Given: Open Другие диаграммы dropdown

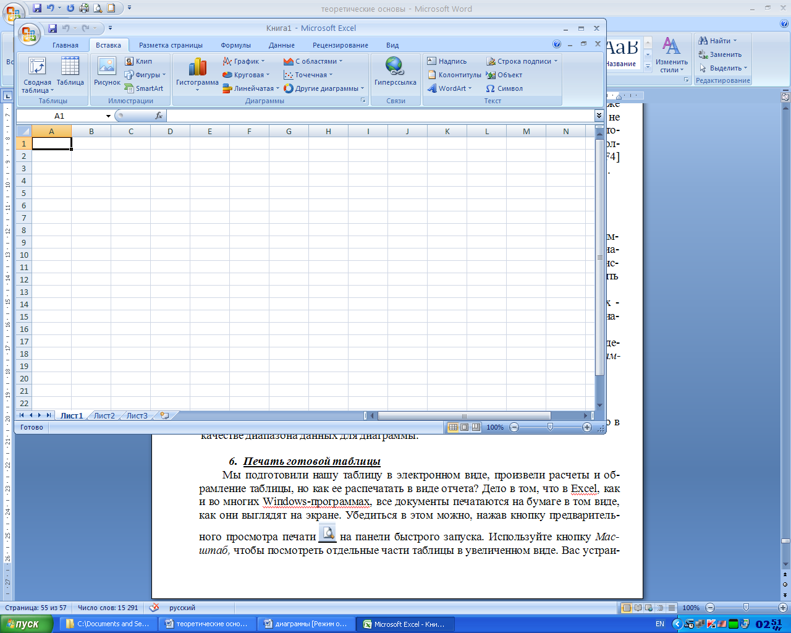Looking at the screenshot, I should click(324, 88).
